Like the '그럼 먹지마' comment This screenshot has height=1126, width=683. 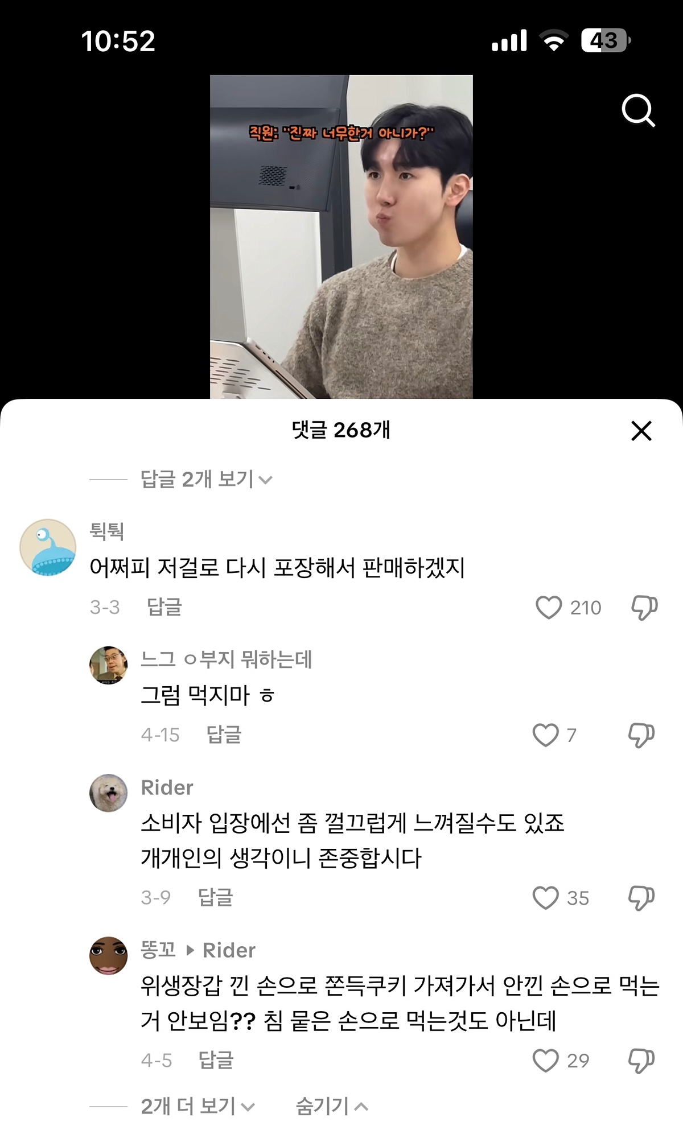(545, 735)
